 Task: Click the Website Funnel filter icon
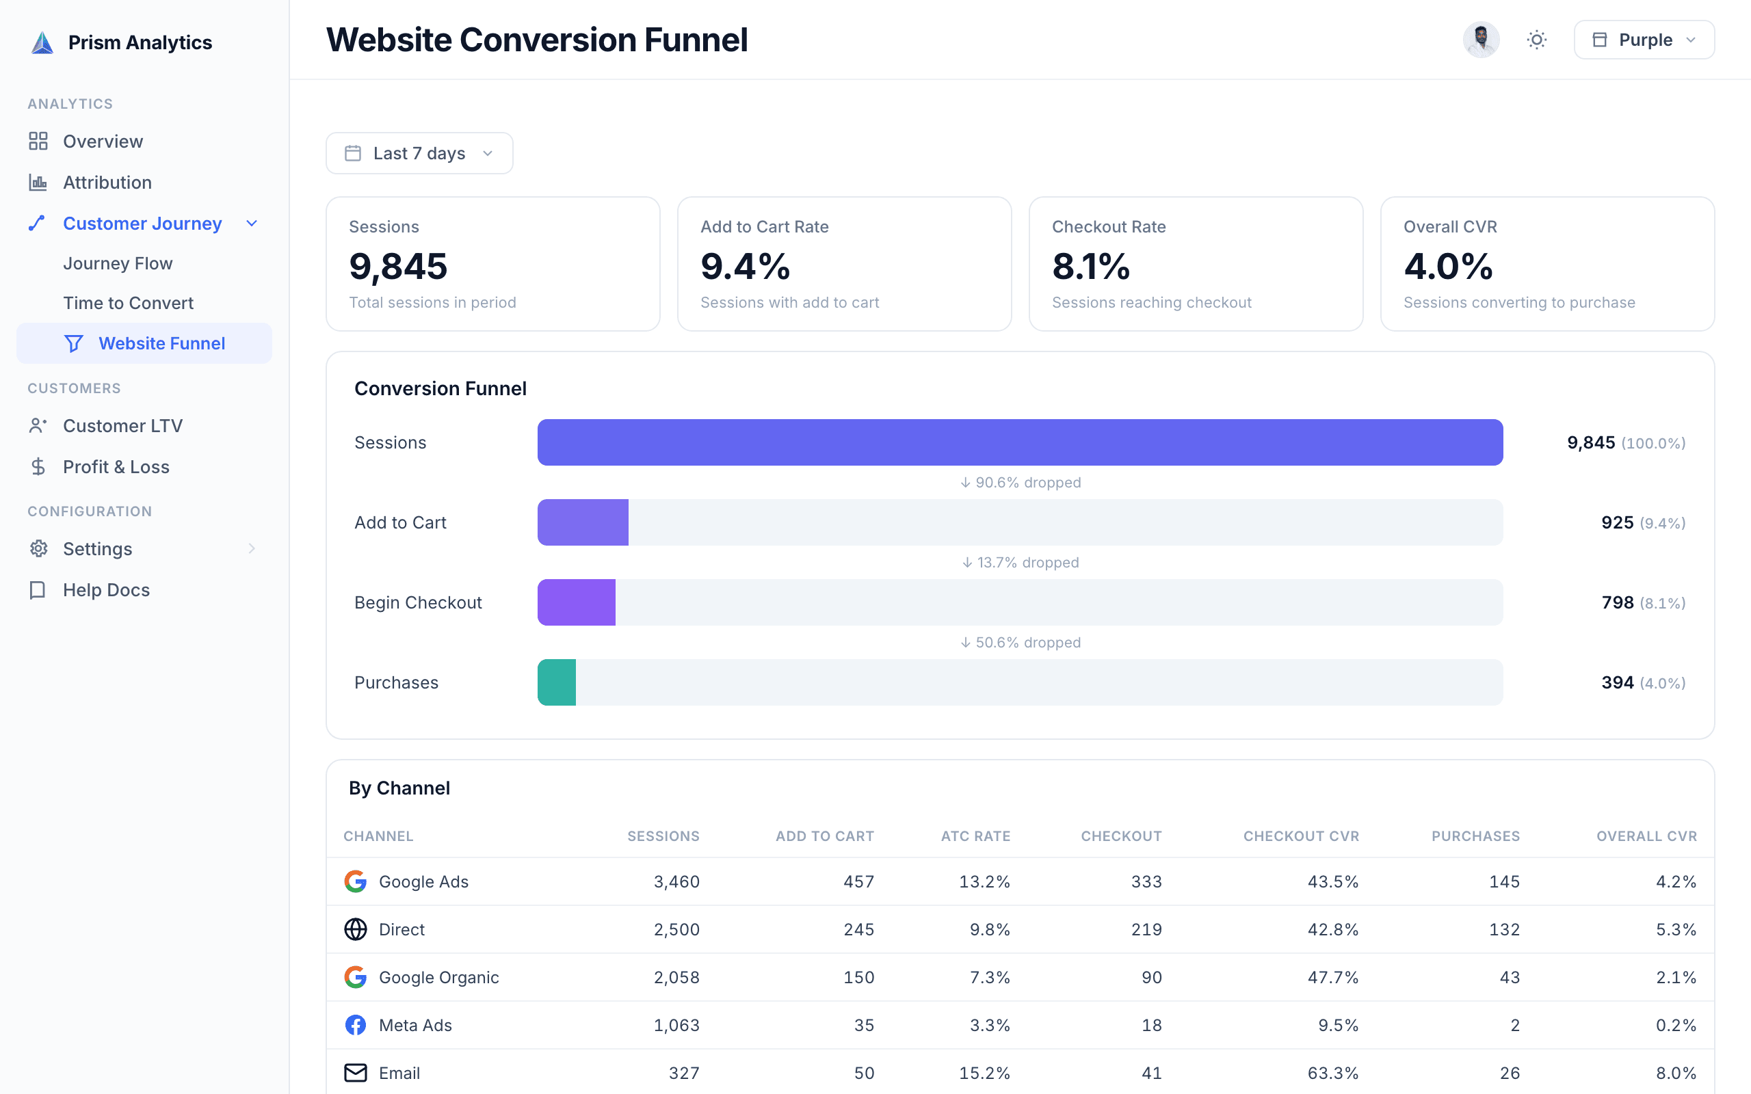click(x=74, y=344)
